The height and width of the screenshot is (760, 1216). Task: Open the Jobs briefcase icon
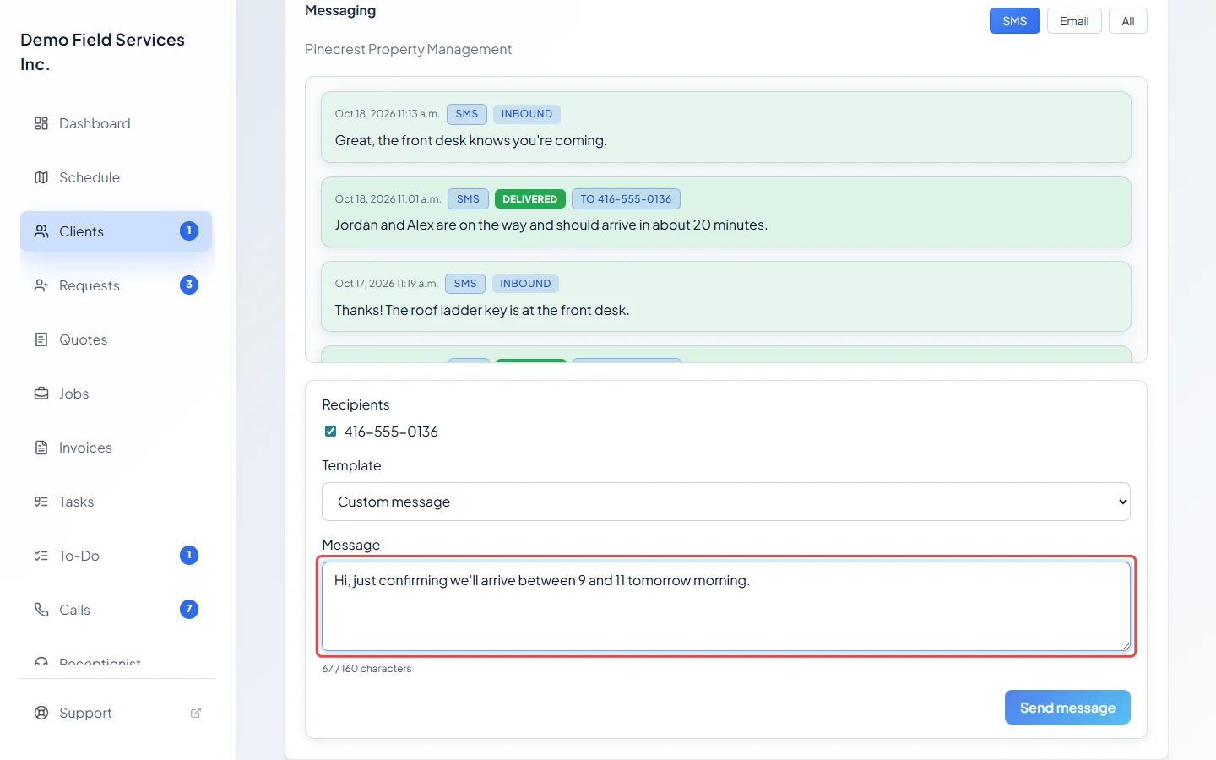pyautogui.click(x=41, y=394)
